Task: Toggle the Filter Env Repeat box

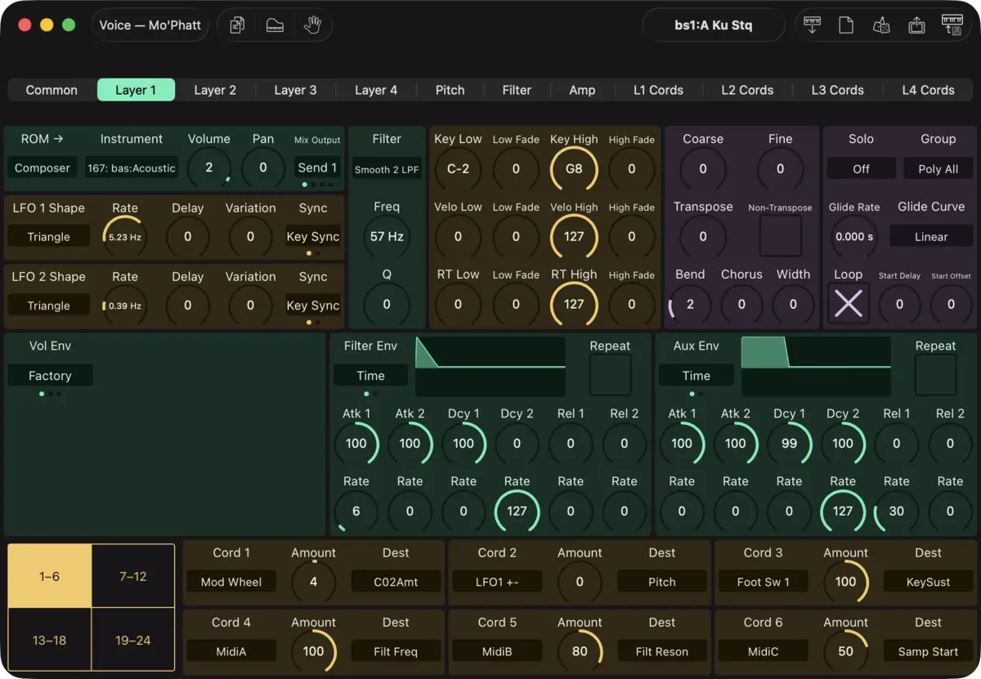Action: [610, 375]
